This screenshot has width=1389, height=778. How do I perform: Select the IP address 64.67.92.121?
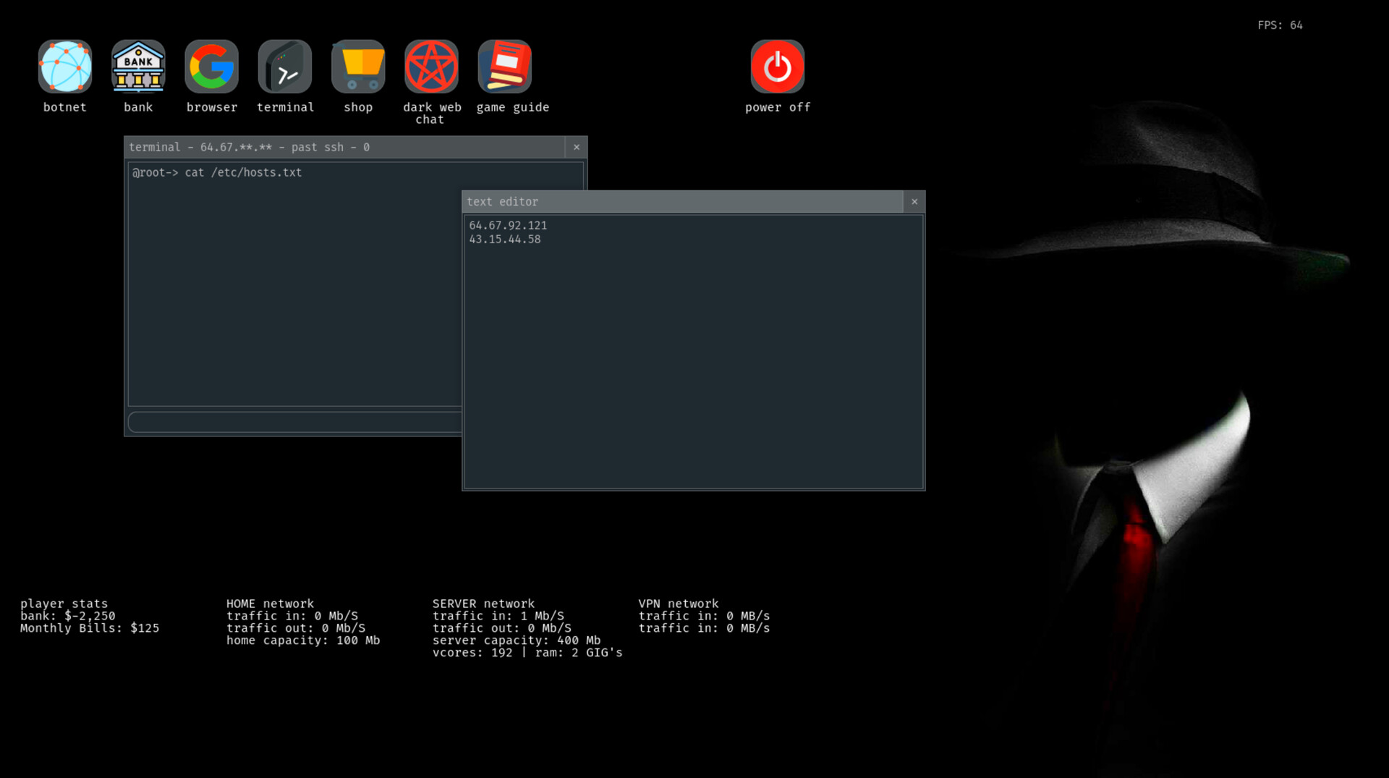tap(508, 225)
